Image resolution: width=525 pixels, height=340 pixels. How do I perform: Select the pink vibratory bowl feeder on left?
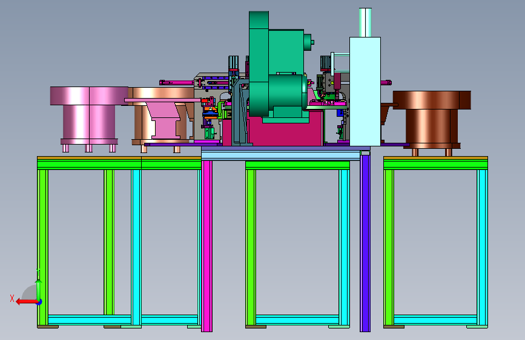89,119
